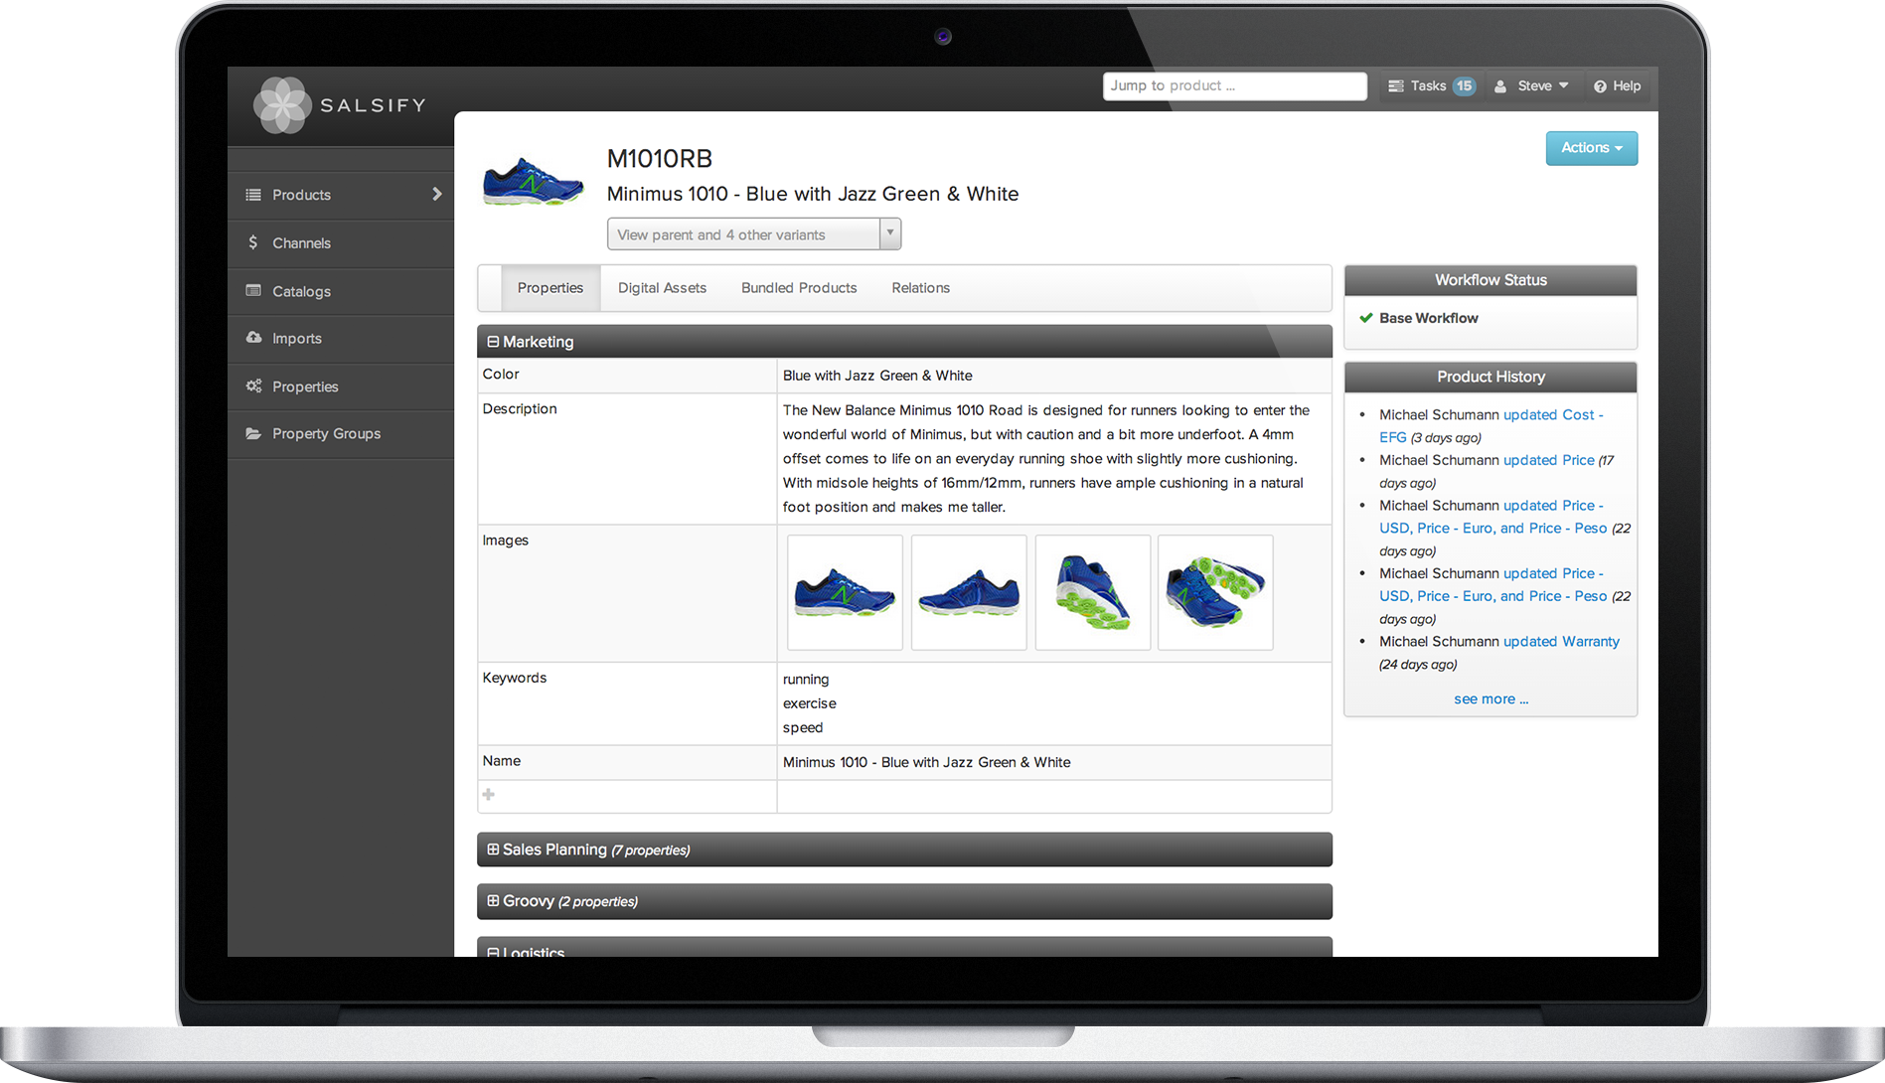Switch to the Digital Assets tab
Image resolution: width=1885 pixels, height=1083 pixels.
click(662, 288)
